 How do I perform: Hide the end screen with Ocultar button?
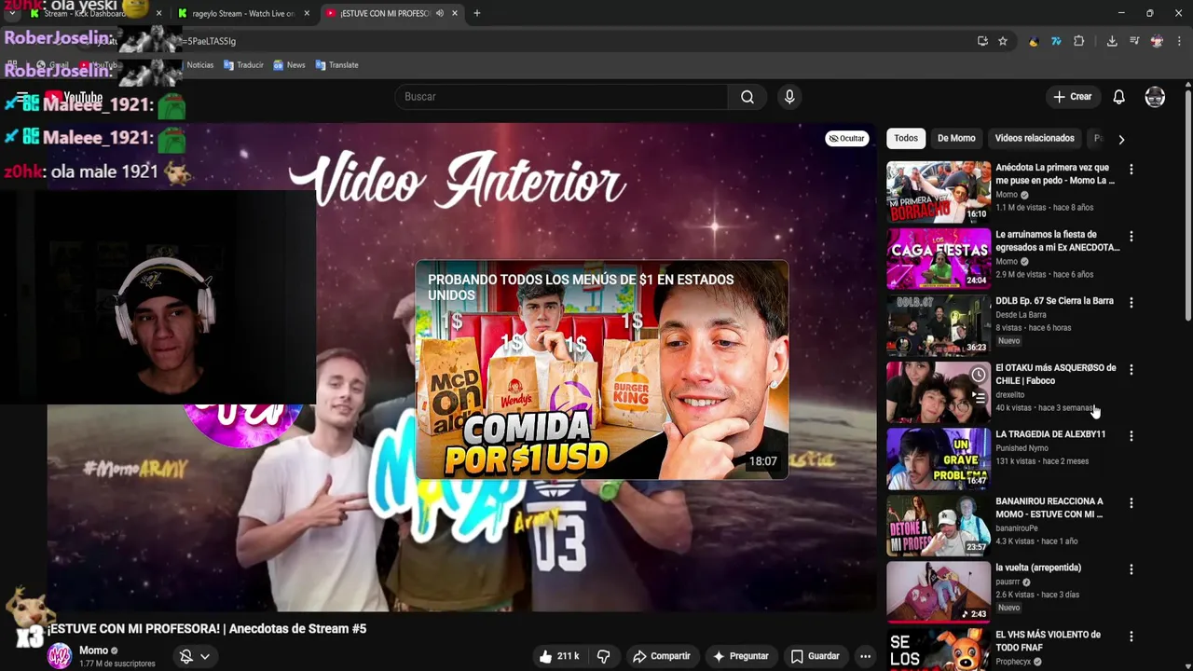847,138
